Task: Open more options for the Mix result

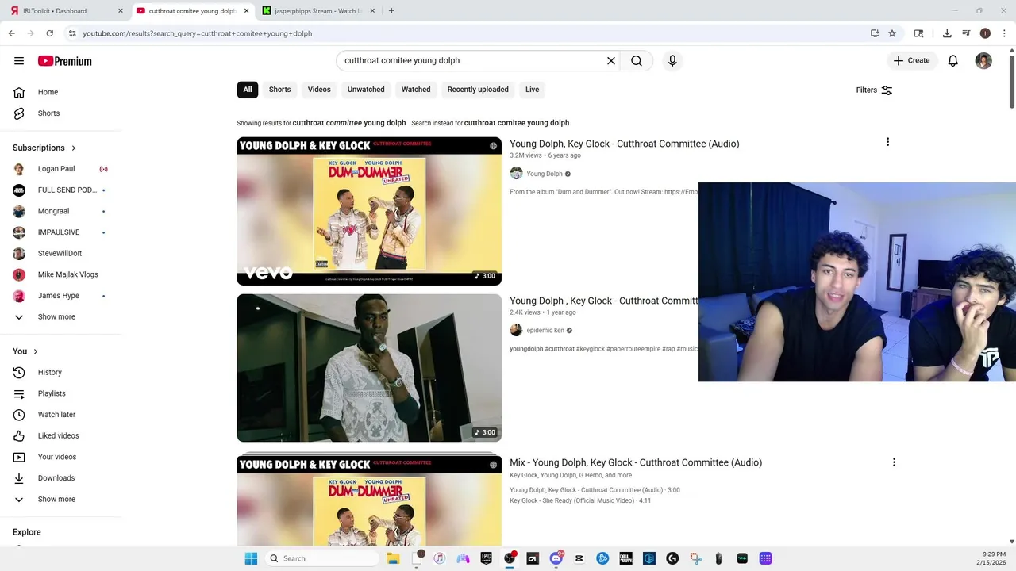Action: coord(894,462)
